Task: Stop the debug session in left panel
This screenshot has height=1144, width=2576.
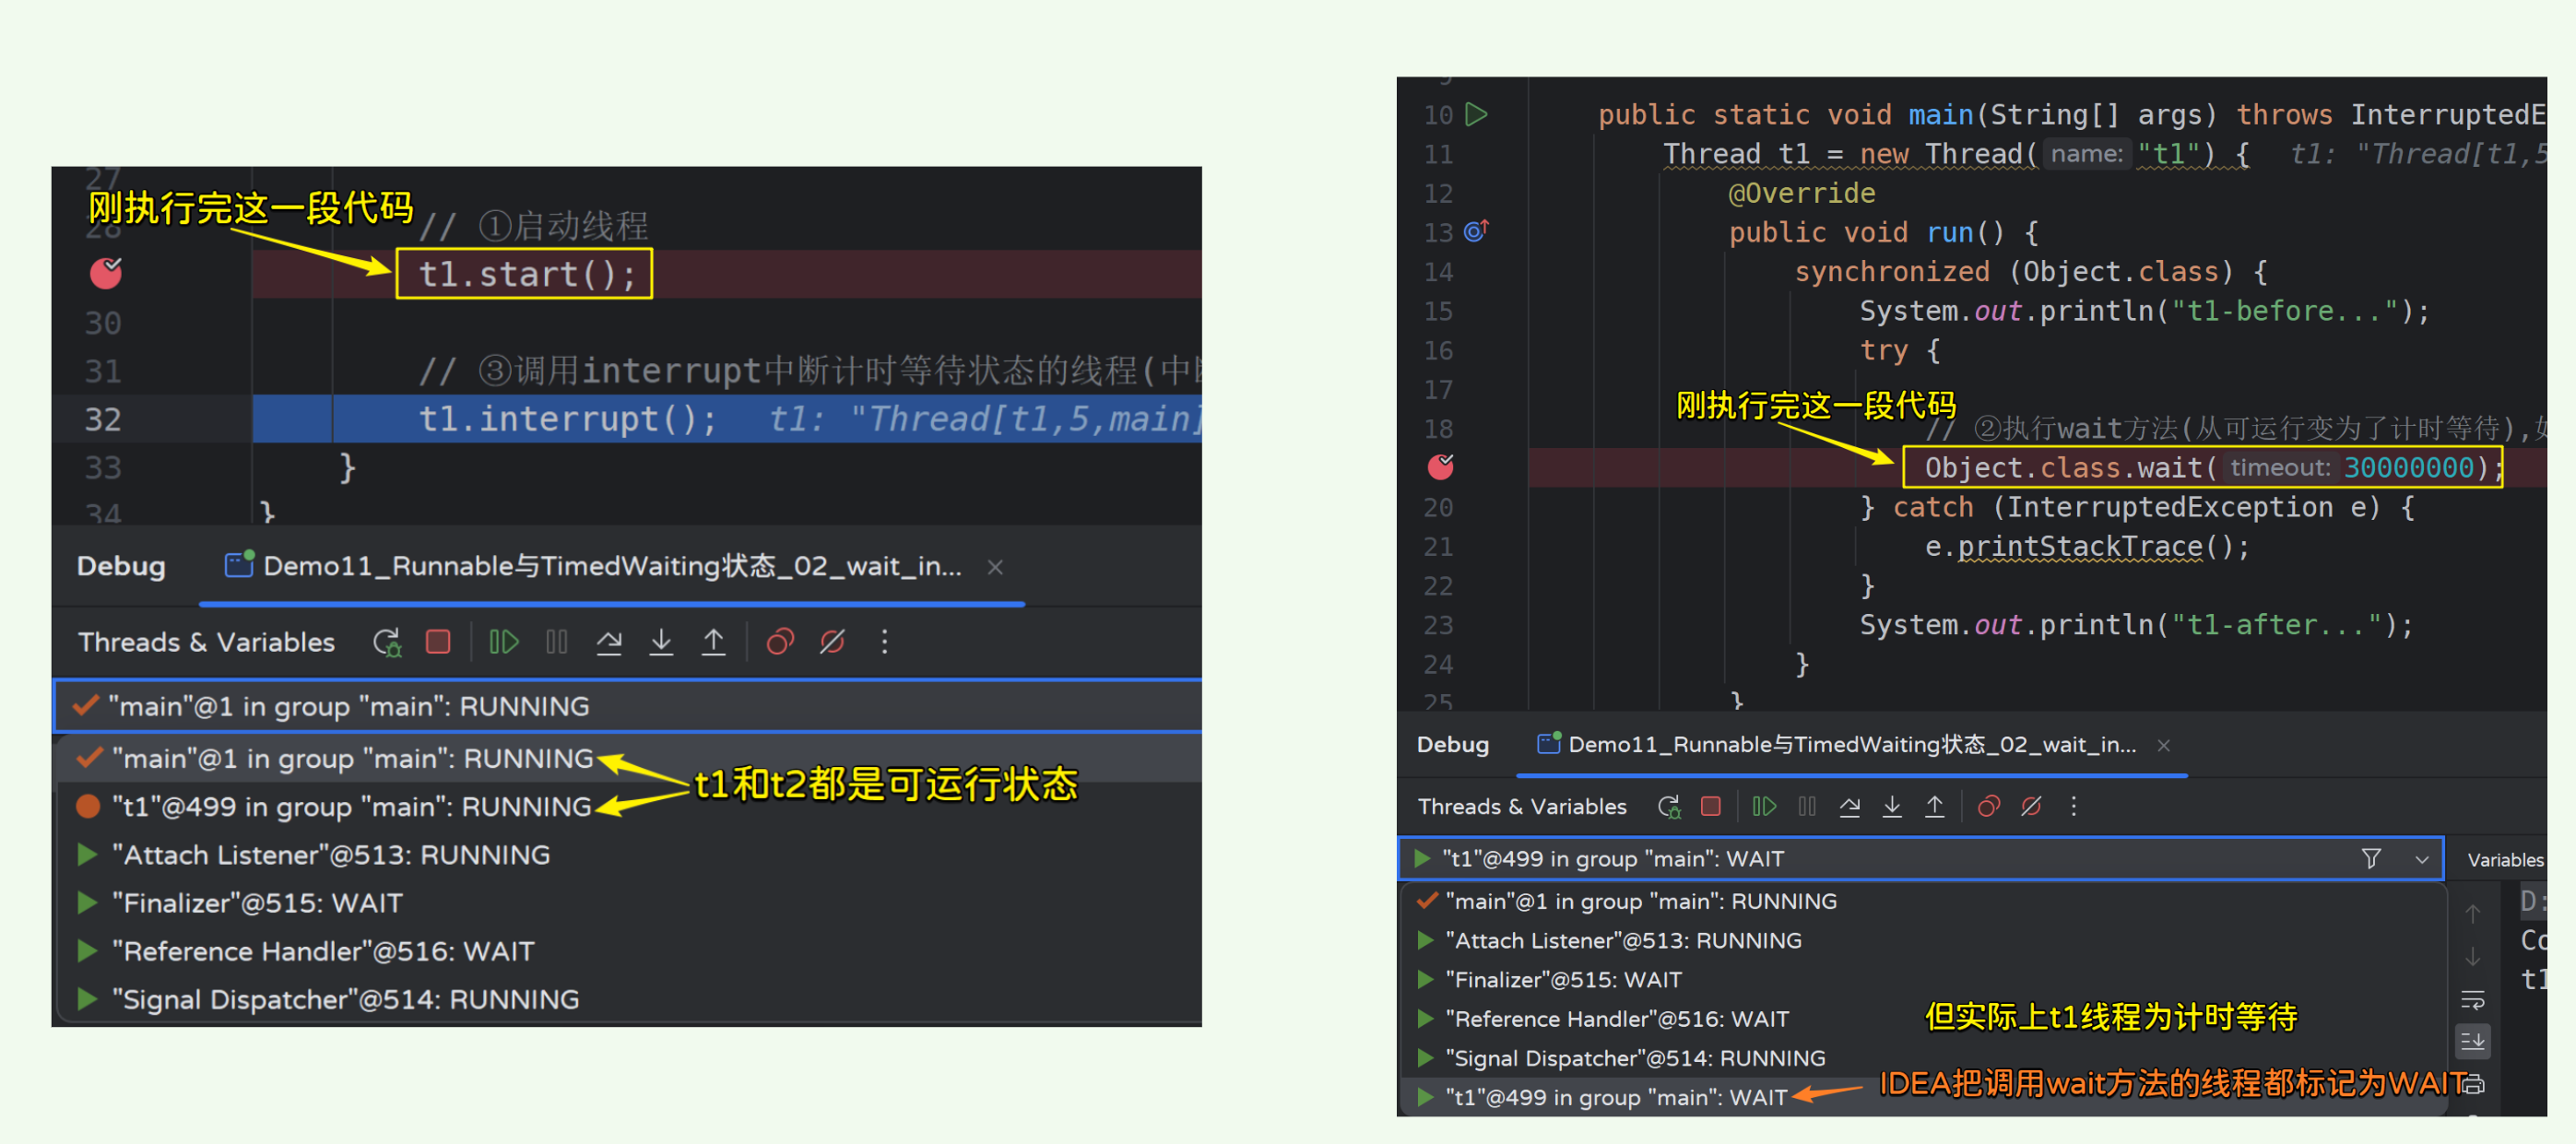Action: [x=438, y=642]
